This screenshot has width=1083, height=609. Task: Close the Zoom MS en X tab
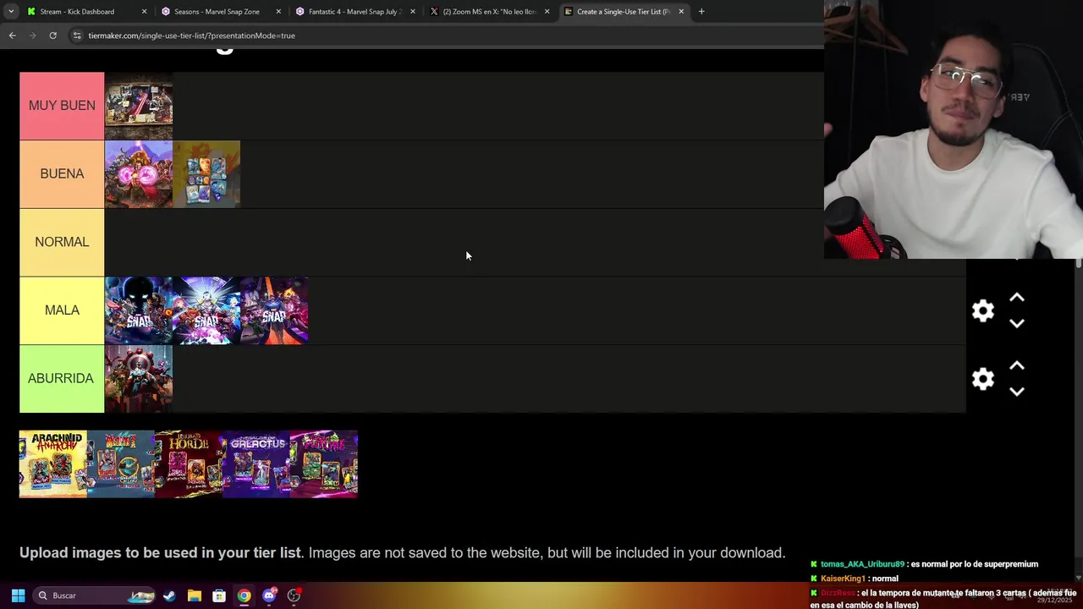click(x=547, y=12)
